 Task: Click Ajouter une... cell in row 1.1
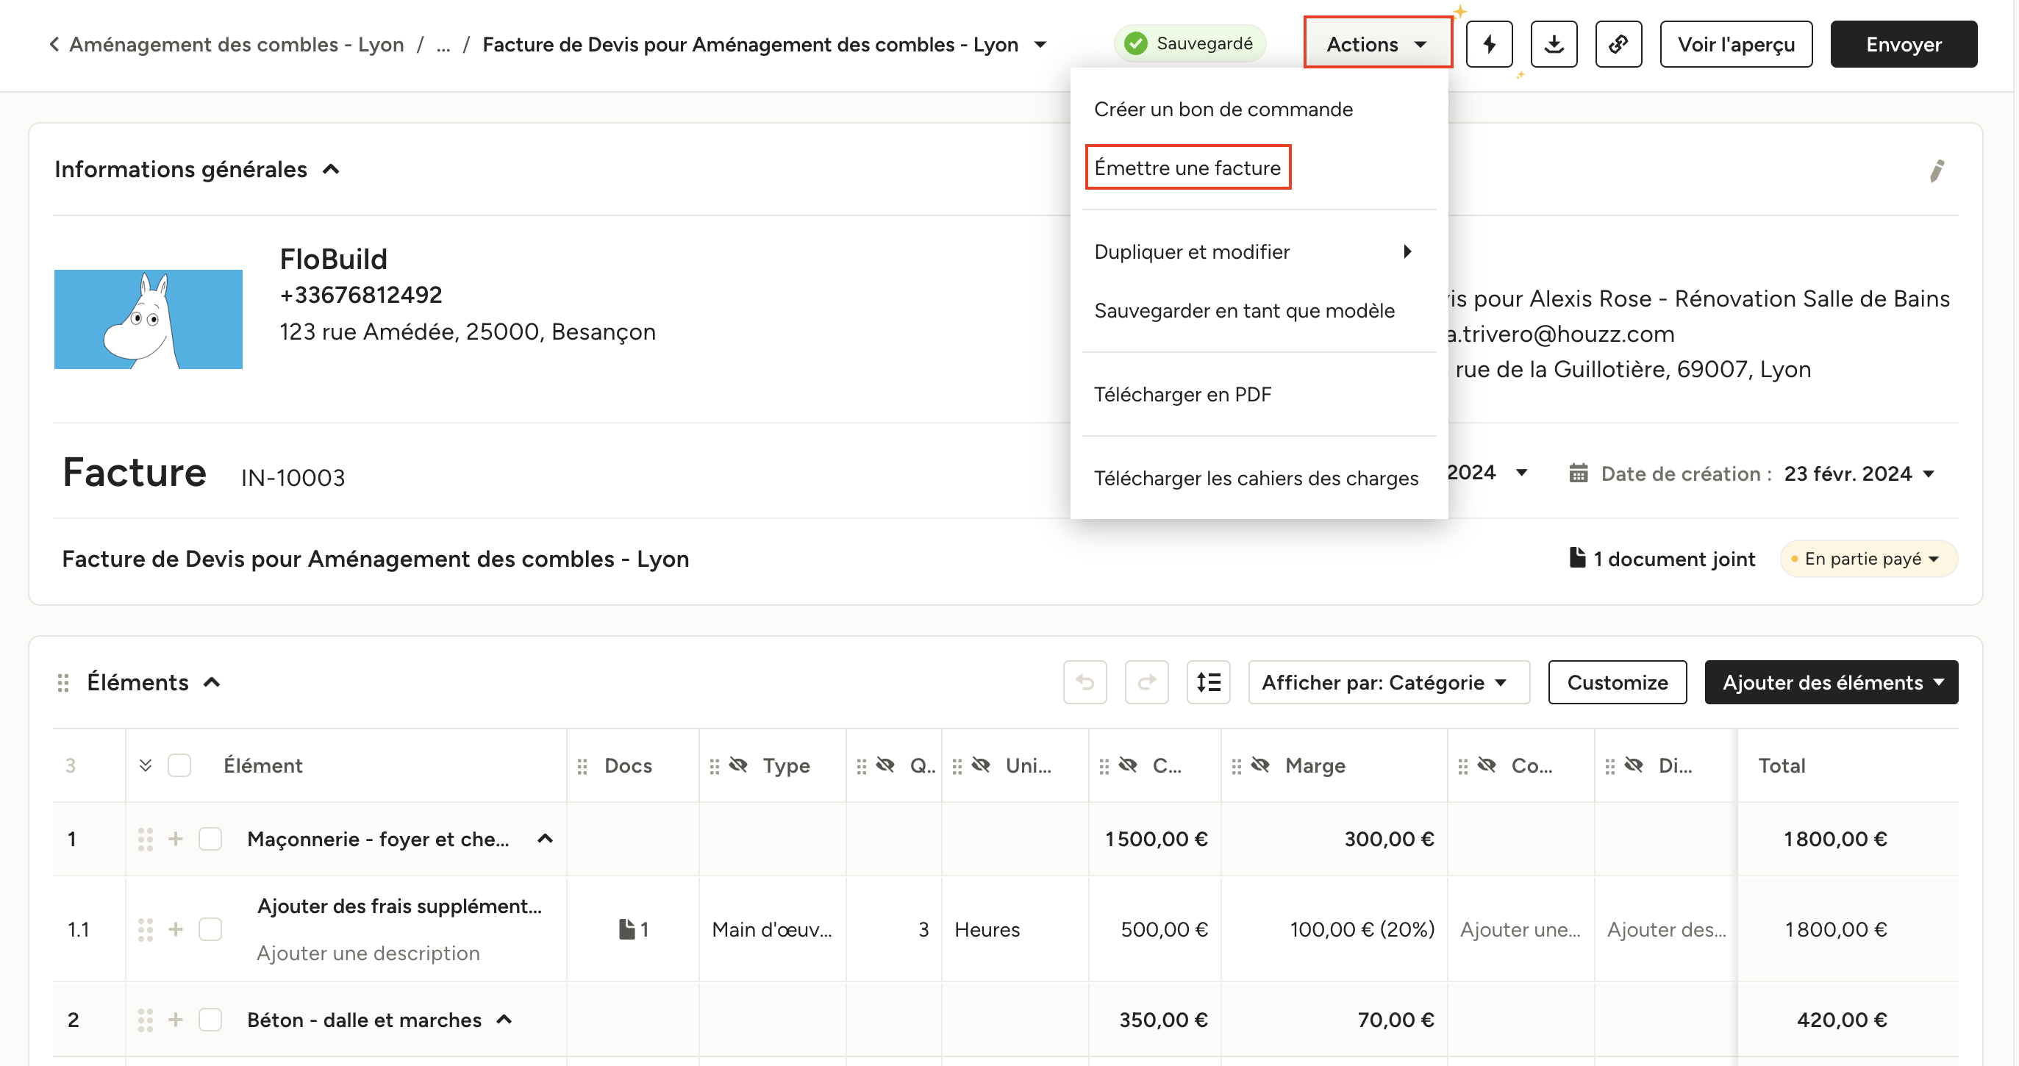(x=1520, y=929)
